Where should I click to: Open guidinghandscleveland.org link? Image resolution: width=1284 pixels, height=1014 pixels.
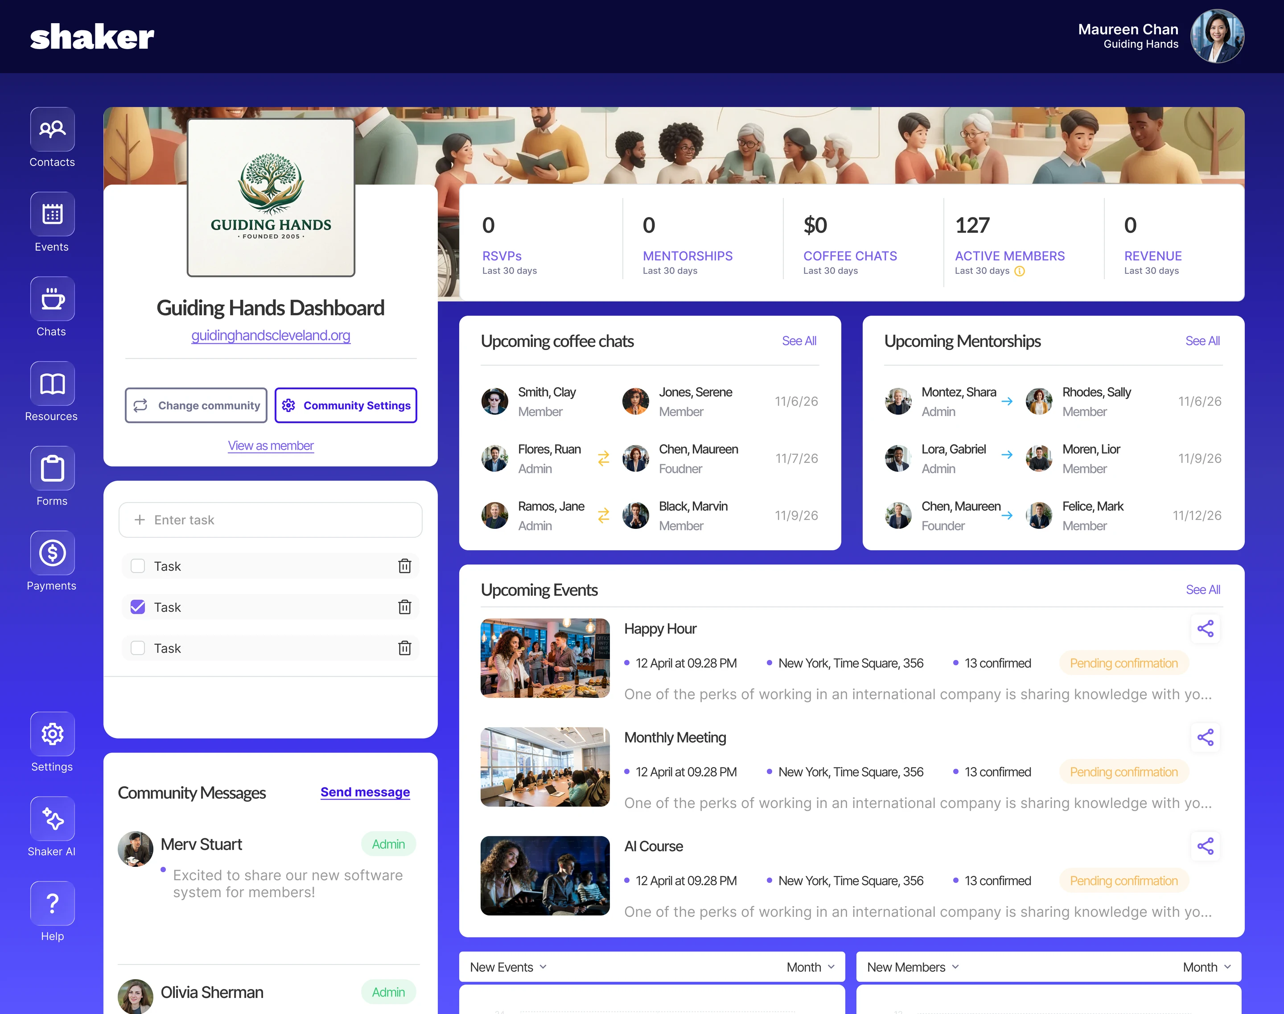pyautogui.click(x=271, y=335)
